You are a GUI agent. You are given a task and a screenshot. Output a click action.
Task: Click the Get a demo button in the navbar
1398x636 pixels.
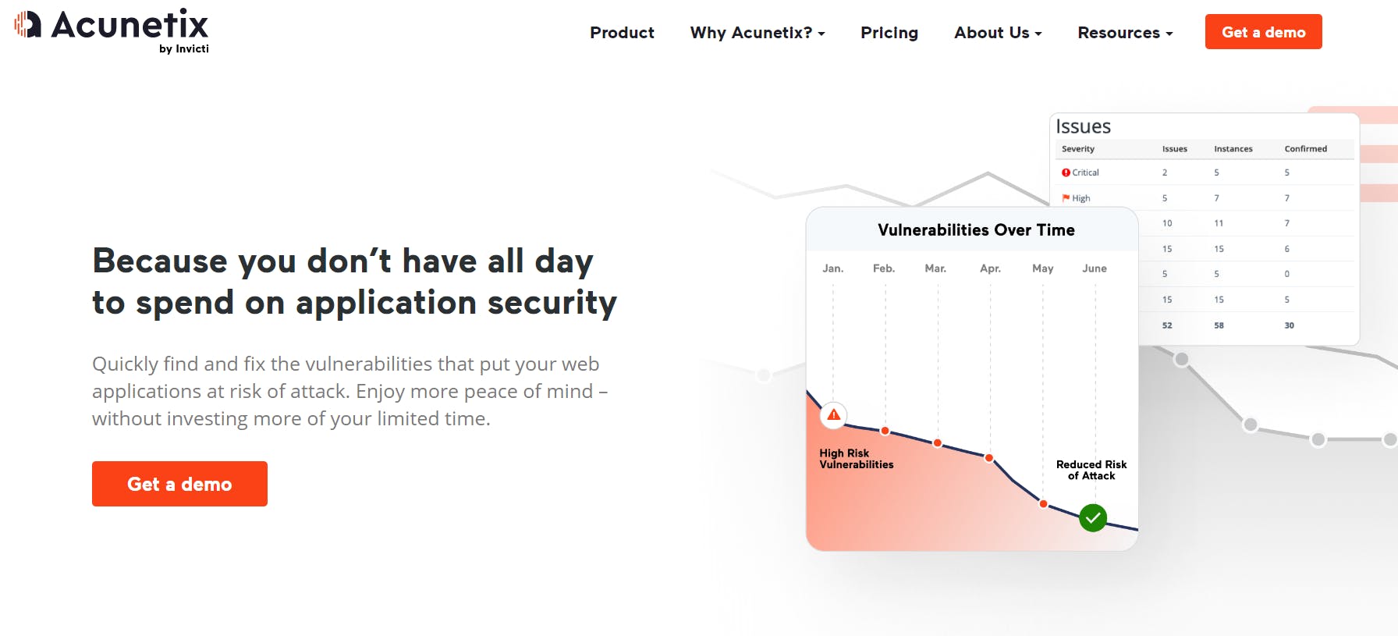point(1264,32)
